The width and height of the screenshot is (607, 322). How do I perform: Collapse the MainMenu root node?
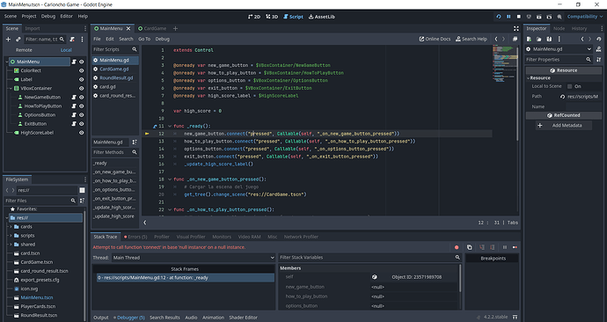[x=7, y=62]
